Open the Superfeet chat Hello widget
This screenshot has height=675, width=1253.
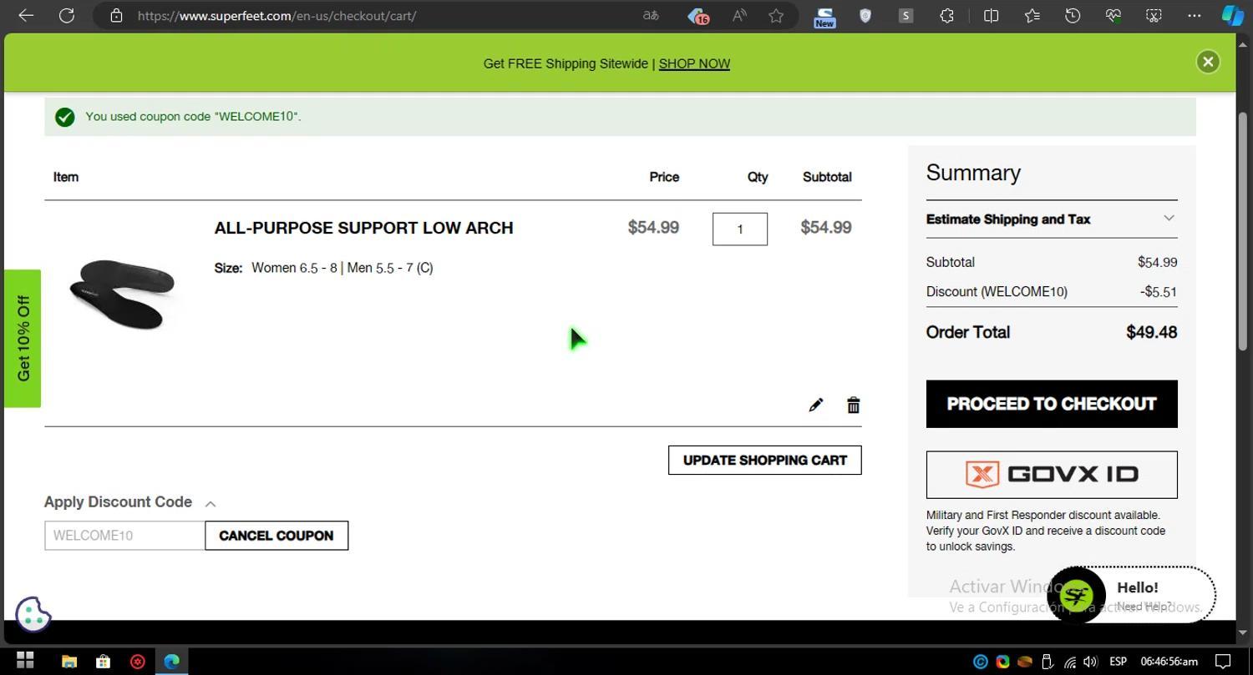1131,595
